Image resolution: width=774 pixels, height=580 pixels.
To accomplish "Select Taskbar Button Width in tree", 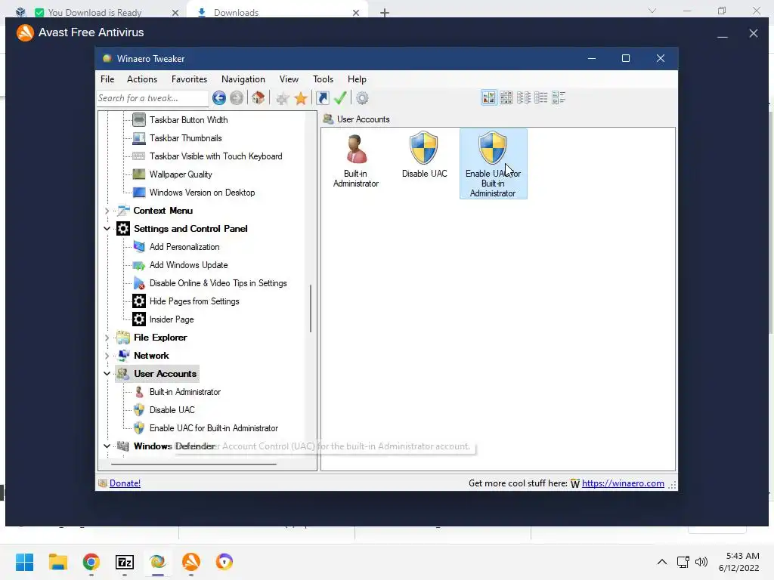I will pos(188,120).
